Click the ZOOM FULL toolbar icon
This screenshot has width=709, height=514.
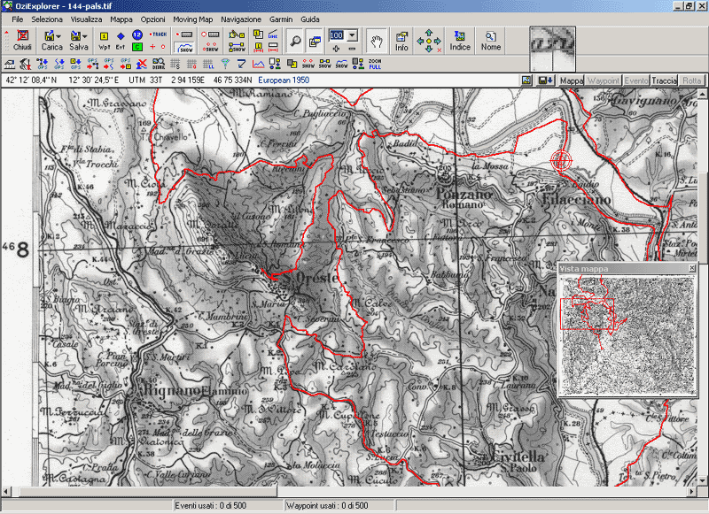(x=375, y=64)
